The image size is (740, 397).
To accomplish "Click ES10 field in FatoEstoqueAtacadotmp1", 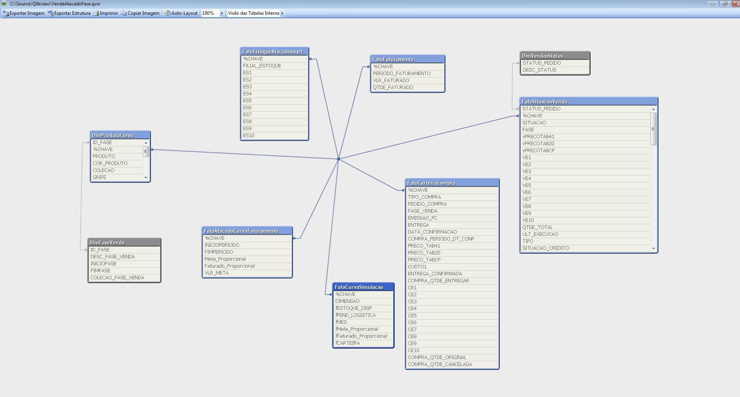I will click(x=274, y=136).
